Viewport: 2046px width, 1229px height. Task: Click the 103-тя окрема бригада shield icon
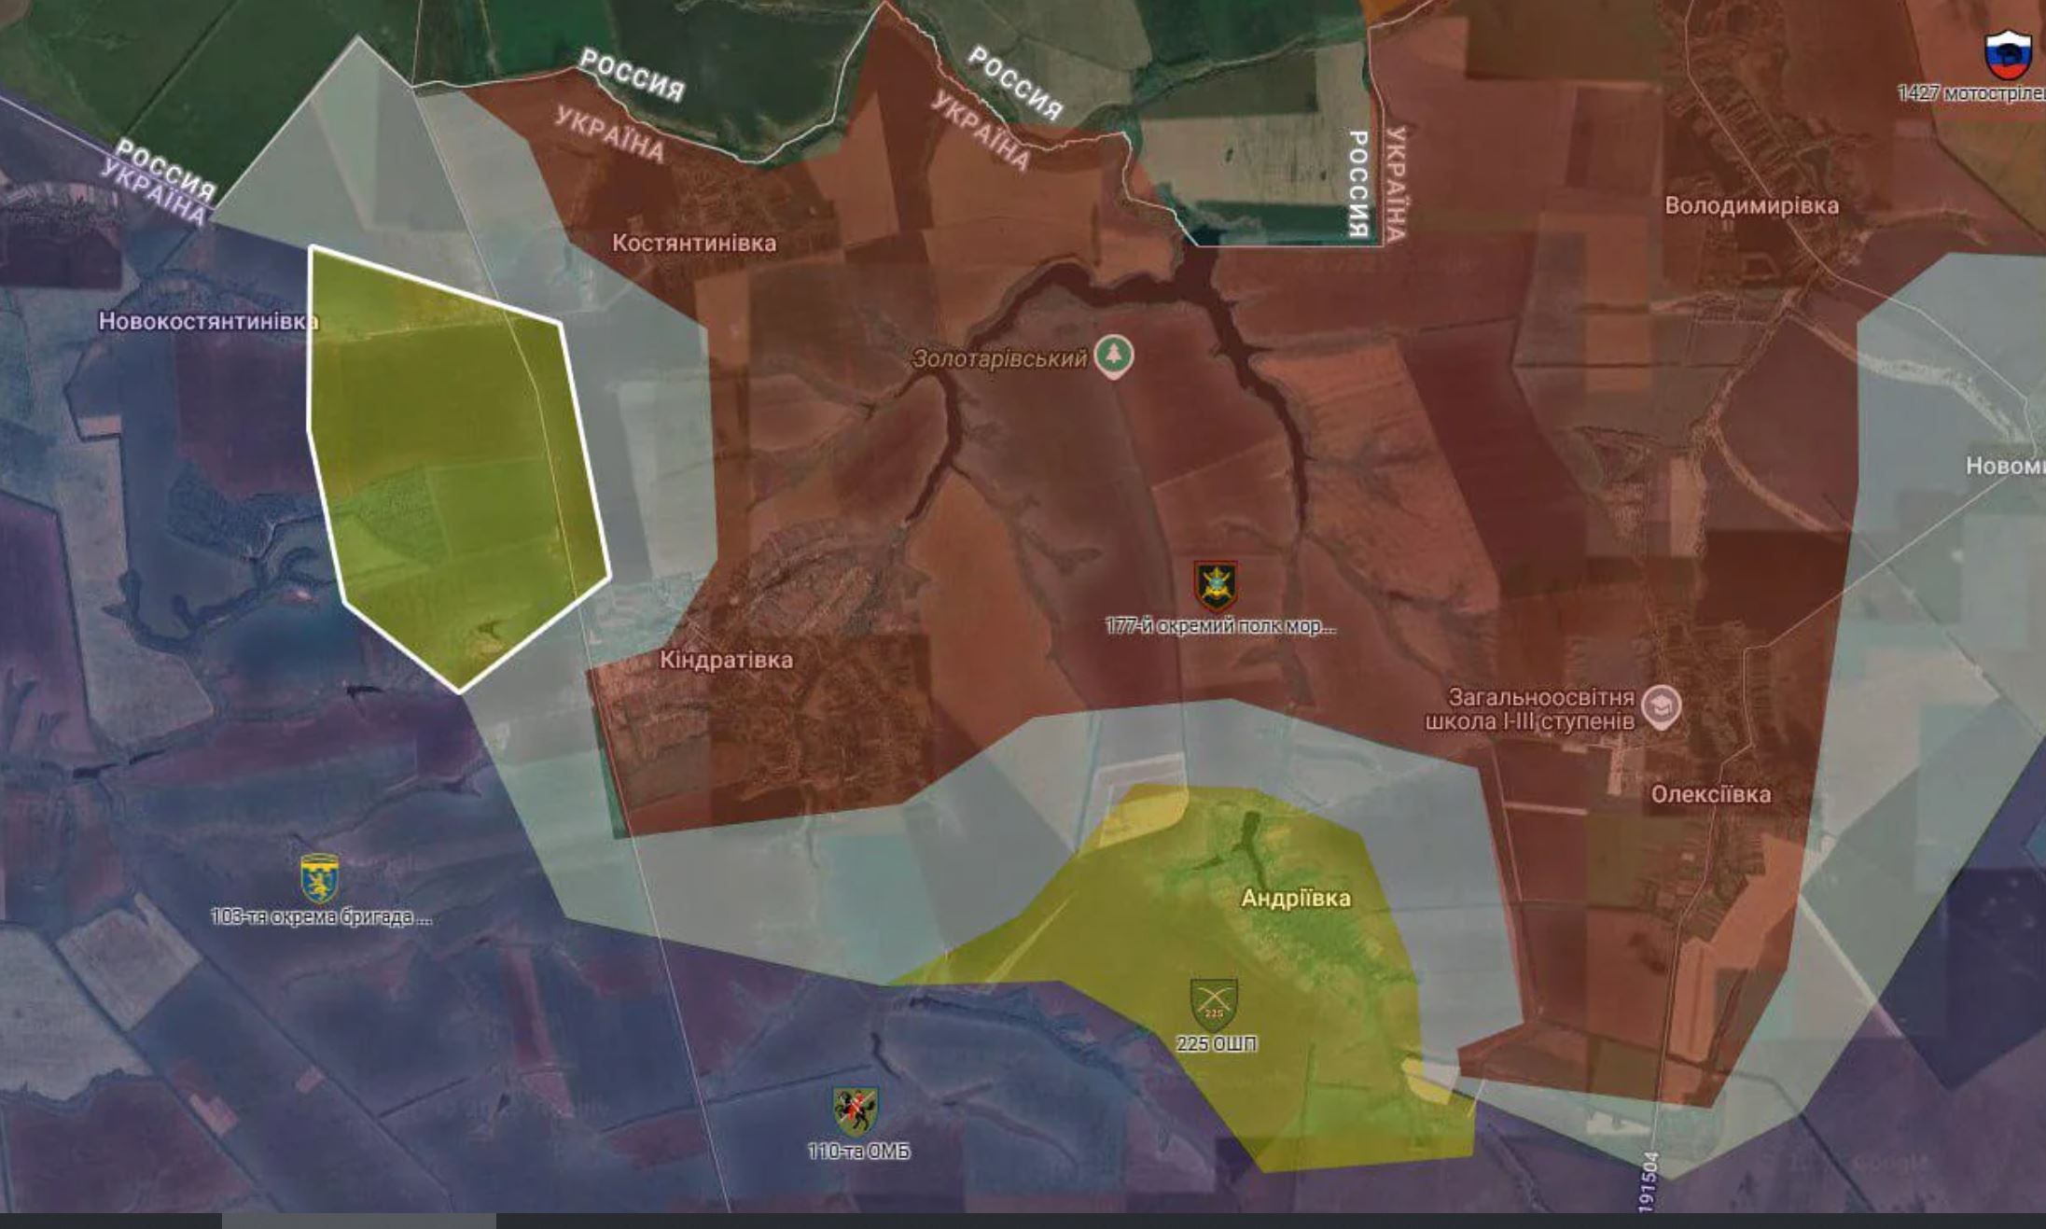tap(320, 878)
